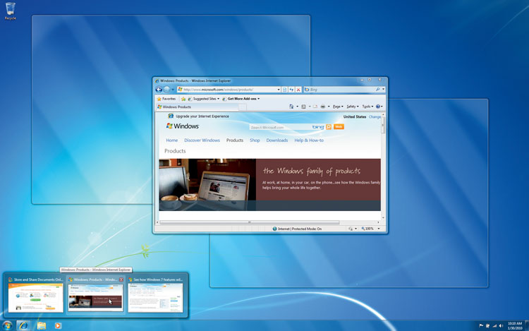
Task: Open the Downloads nav link
Action: 277,140
